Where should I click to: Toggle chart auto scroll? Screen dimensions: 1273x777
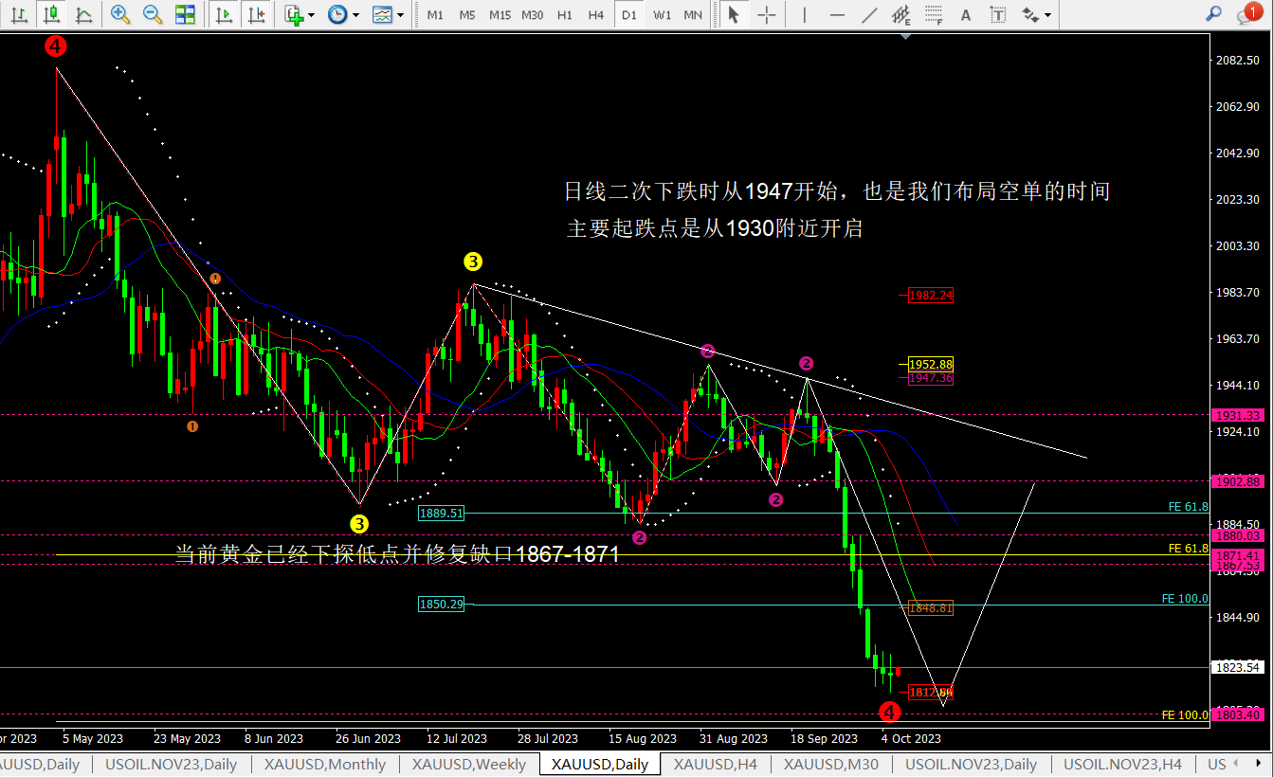point(225,14)
